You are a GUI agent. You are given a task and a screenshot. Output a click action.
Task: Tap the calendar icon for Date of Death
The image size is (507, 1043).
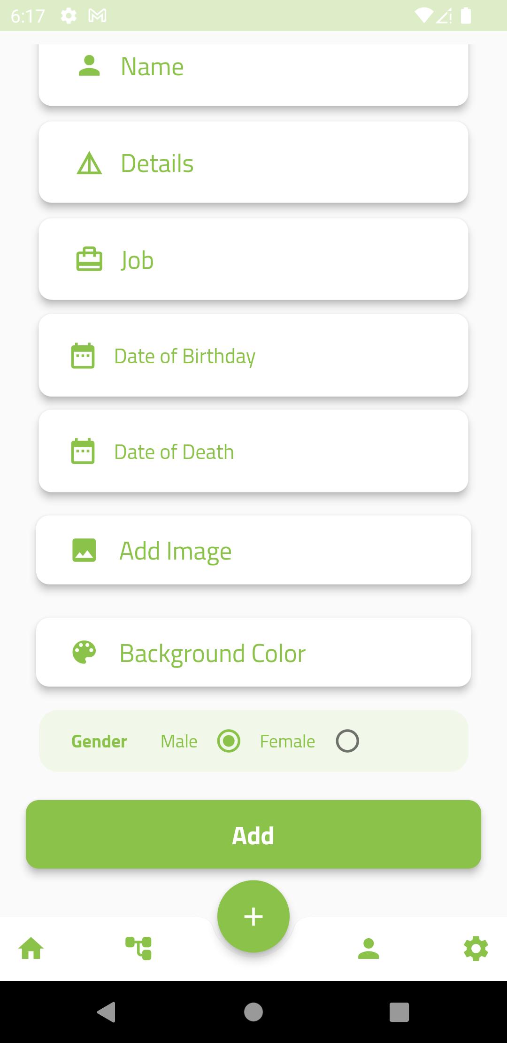click(83, 451)
